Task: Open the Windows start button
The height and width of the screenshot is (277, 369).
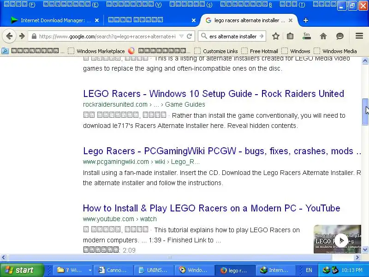Action: tap(22, 270)
